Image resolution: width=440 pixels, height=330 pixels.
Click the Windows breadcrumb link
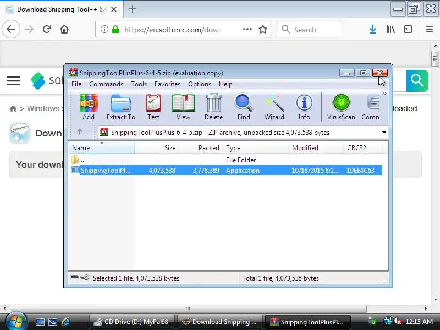43,108
